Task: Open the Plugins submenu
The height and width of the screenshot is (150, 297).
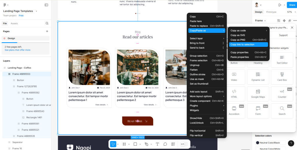Action: tap(207, 106)
